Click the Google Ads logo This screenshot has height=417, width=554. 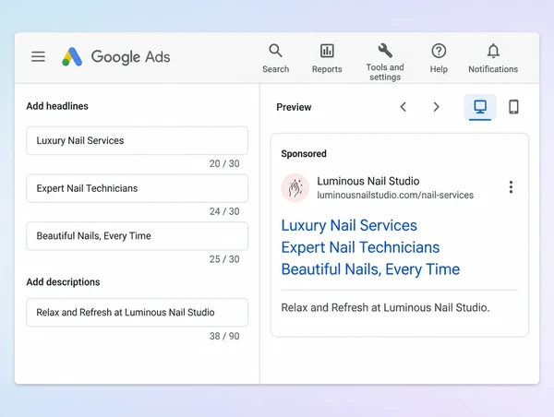pos(116,57)
